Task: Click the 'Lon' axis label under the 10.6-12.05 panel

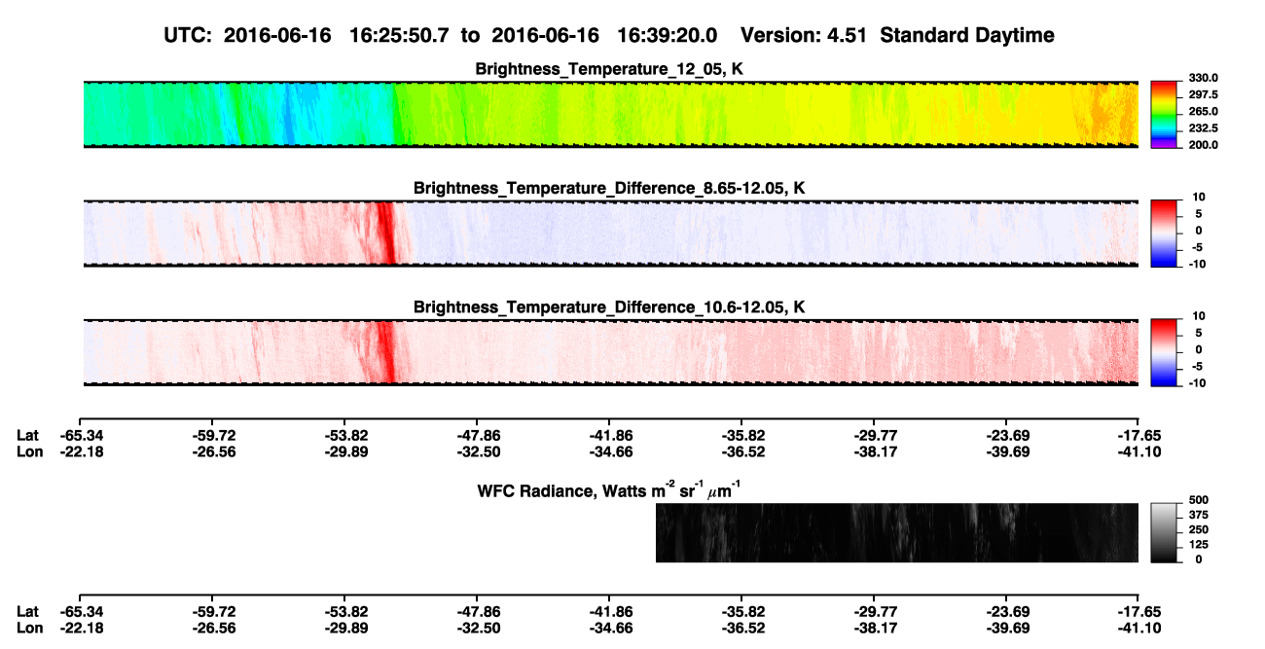Action: [29, 451]
